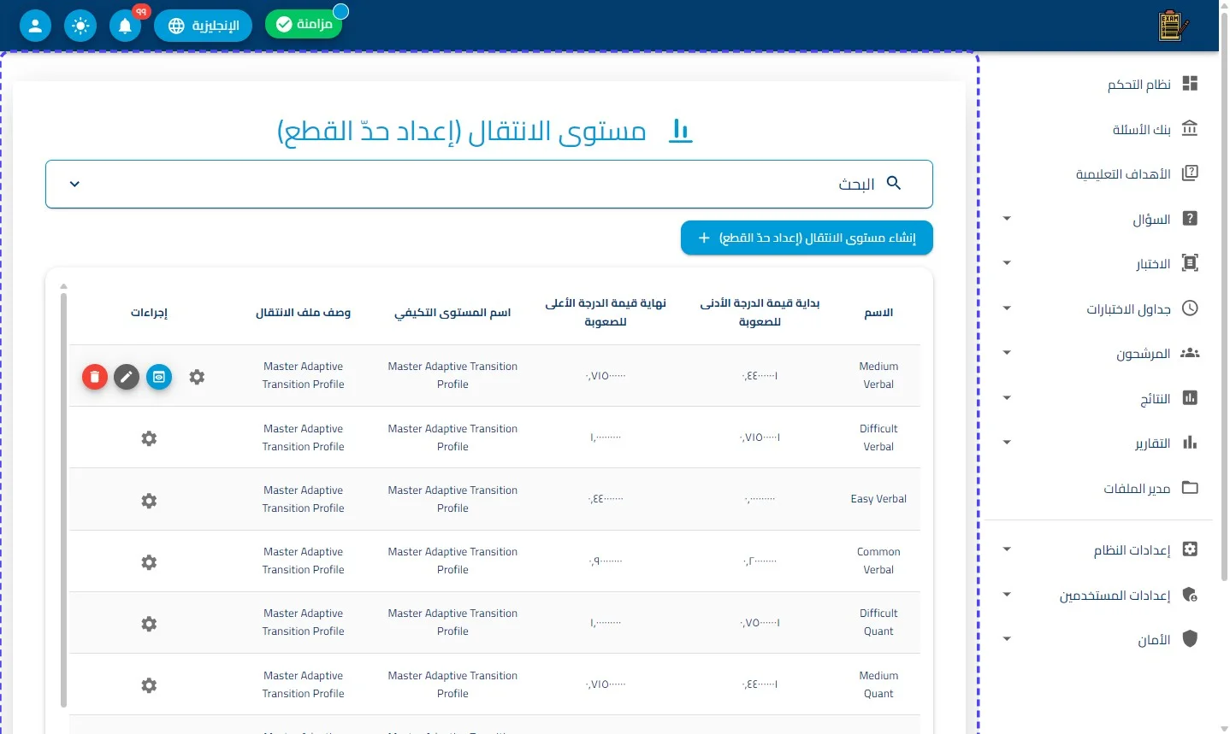Click the إجراءات column header
The image size is (1230, 734).
click(x=149, y=313)
